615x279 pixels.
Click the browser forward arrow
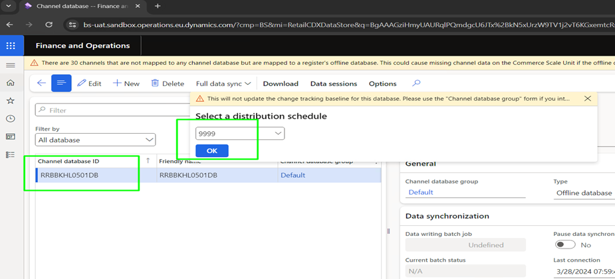coord(29,25)
